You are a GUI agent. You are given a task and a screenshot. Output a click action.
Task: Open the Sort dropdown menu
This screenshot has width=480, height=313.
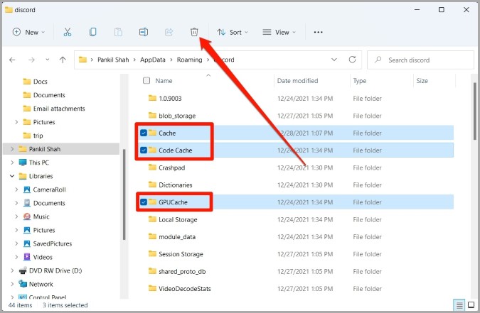click(233, 32)
